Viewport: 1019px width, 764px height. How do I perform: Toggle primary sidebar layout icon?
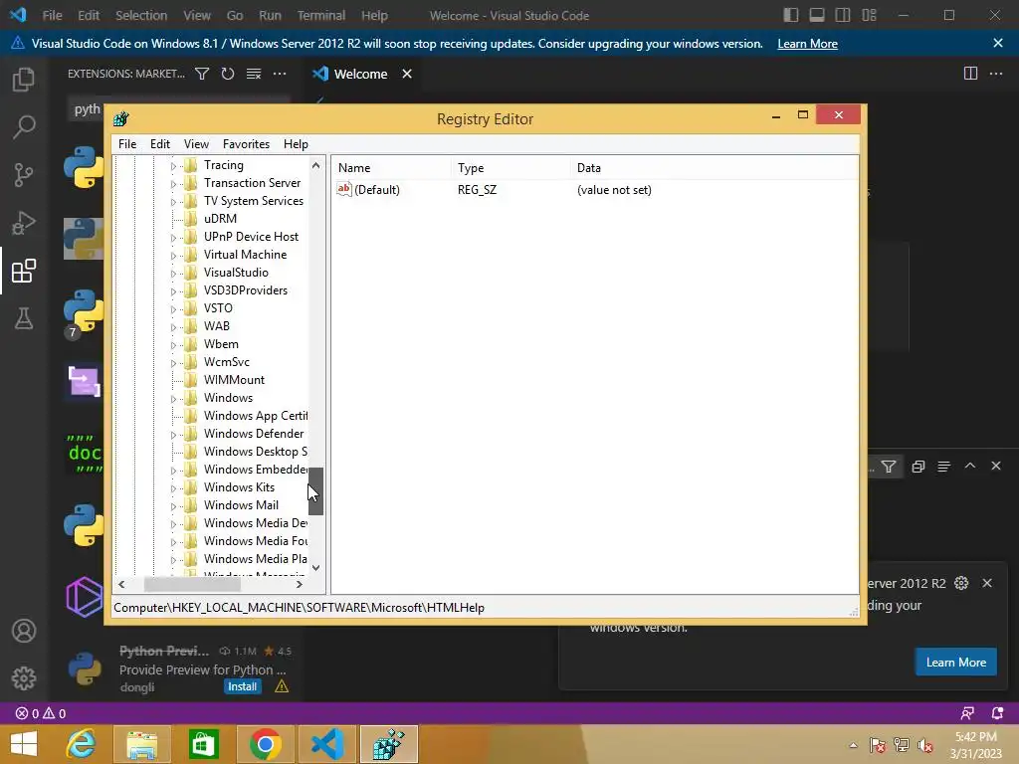point(791,15)
